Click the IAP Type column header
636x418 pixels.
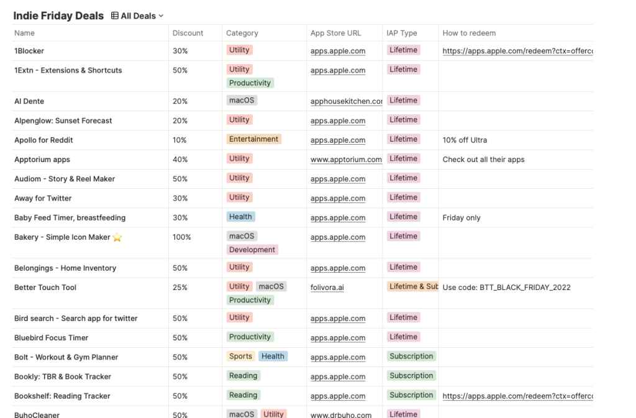401,33
